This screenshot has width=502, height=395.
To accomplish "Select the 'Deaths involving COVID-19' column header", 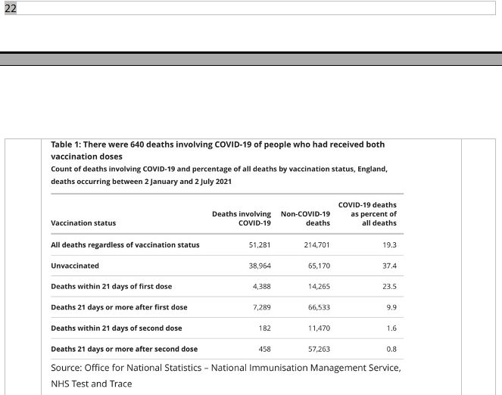I will [242, 219].
